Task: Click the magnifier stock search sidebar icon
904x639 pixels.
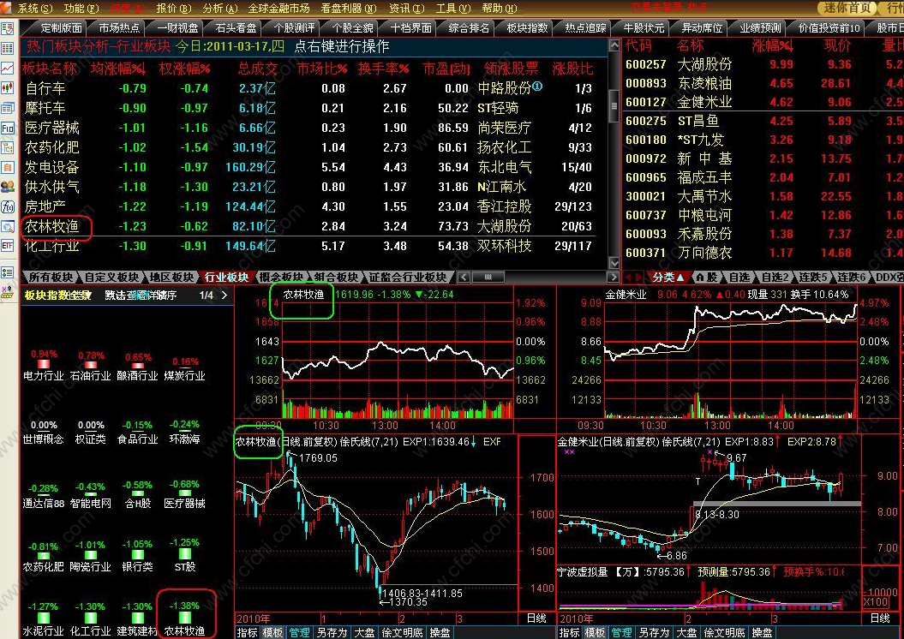Action: (x=7, y=227)
